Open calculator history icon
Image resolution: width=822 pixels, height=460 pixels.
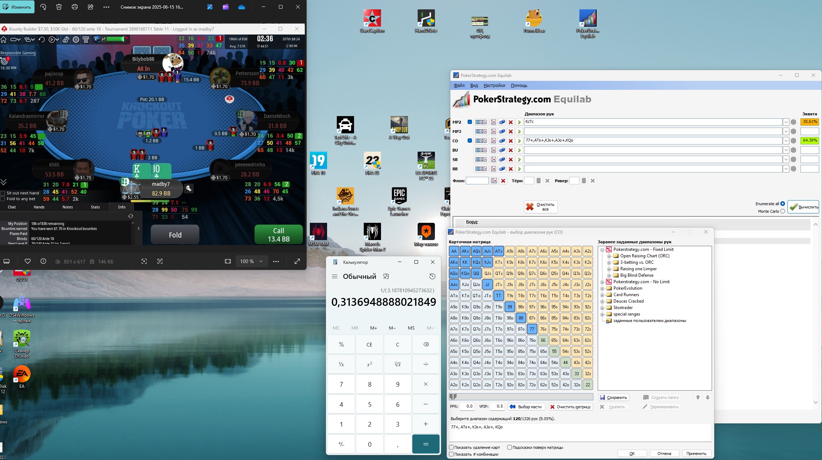[x=432, y=276]
